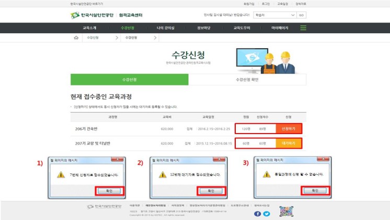Close the '12번째 대기자' message dialog with X

(219, 159)
